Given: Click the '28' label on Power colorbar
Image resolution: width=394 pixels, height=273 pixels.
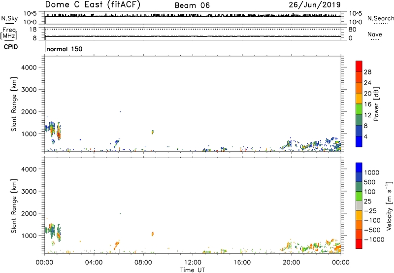Looking at the screenshot, I should click(x=367, y=72).
